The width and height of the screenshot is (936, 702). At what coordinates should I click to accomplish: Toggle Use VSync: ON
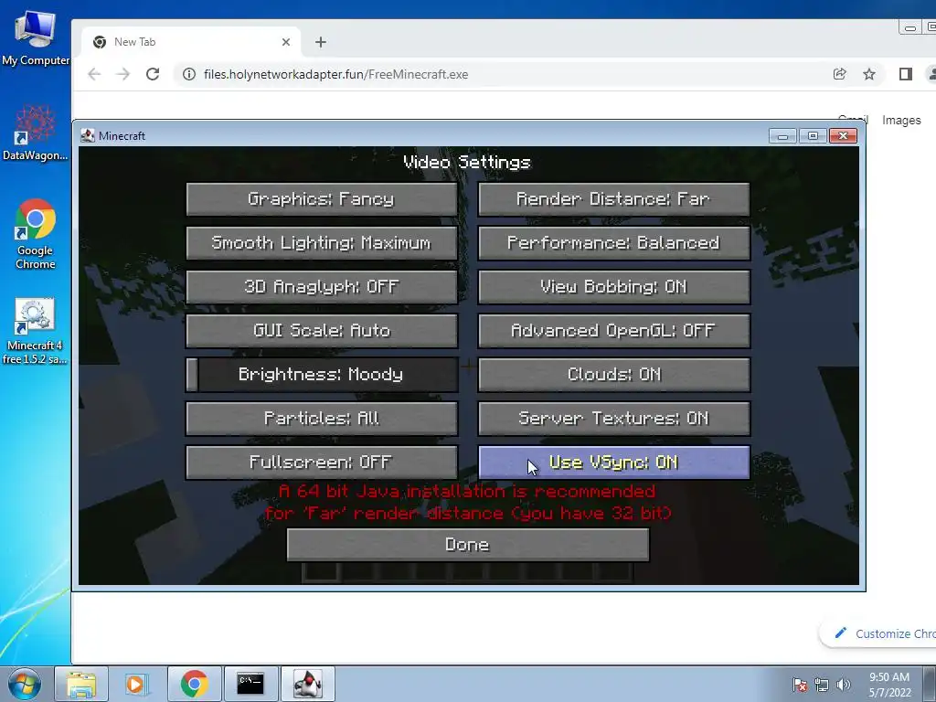click(613, 463)
